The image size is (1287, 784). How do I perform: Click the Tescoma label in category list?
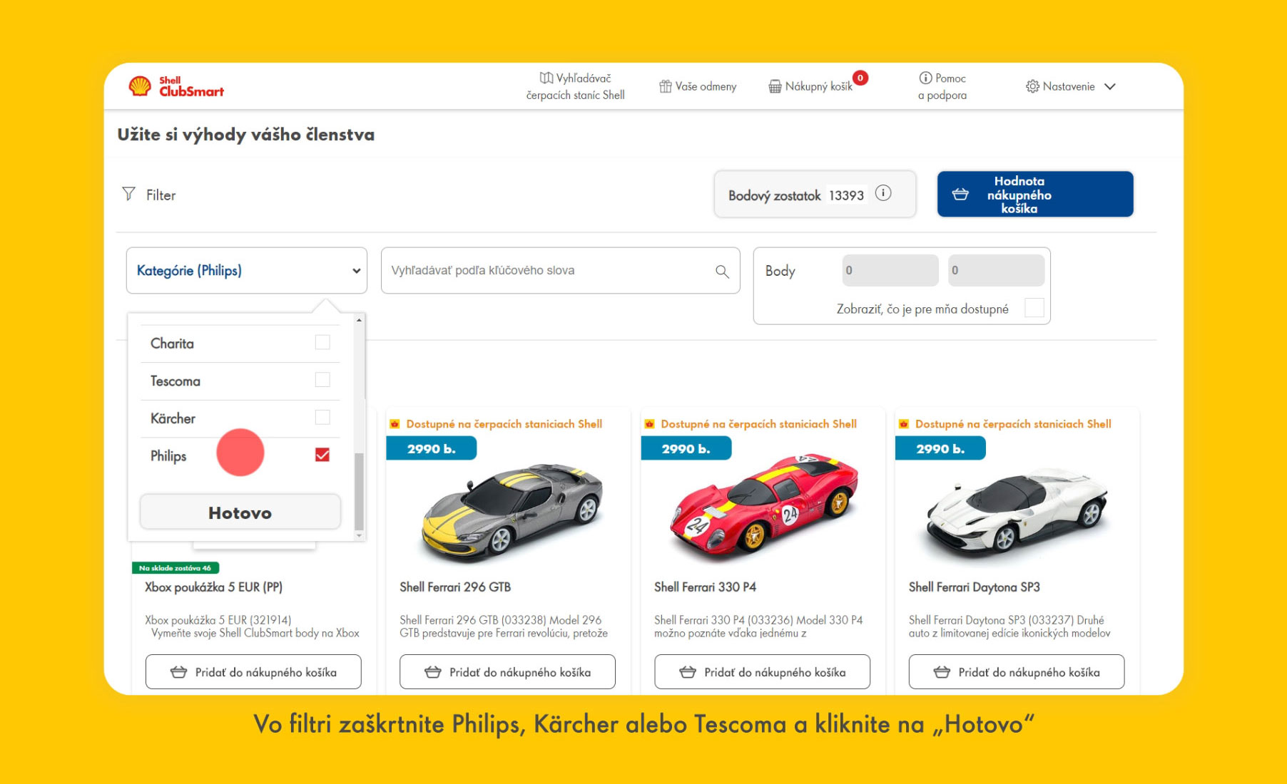[x=175, y=381]
